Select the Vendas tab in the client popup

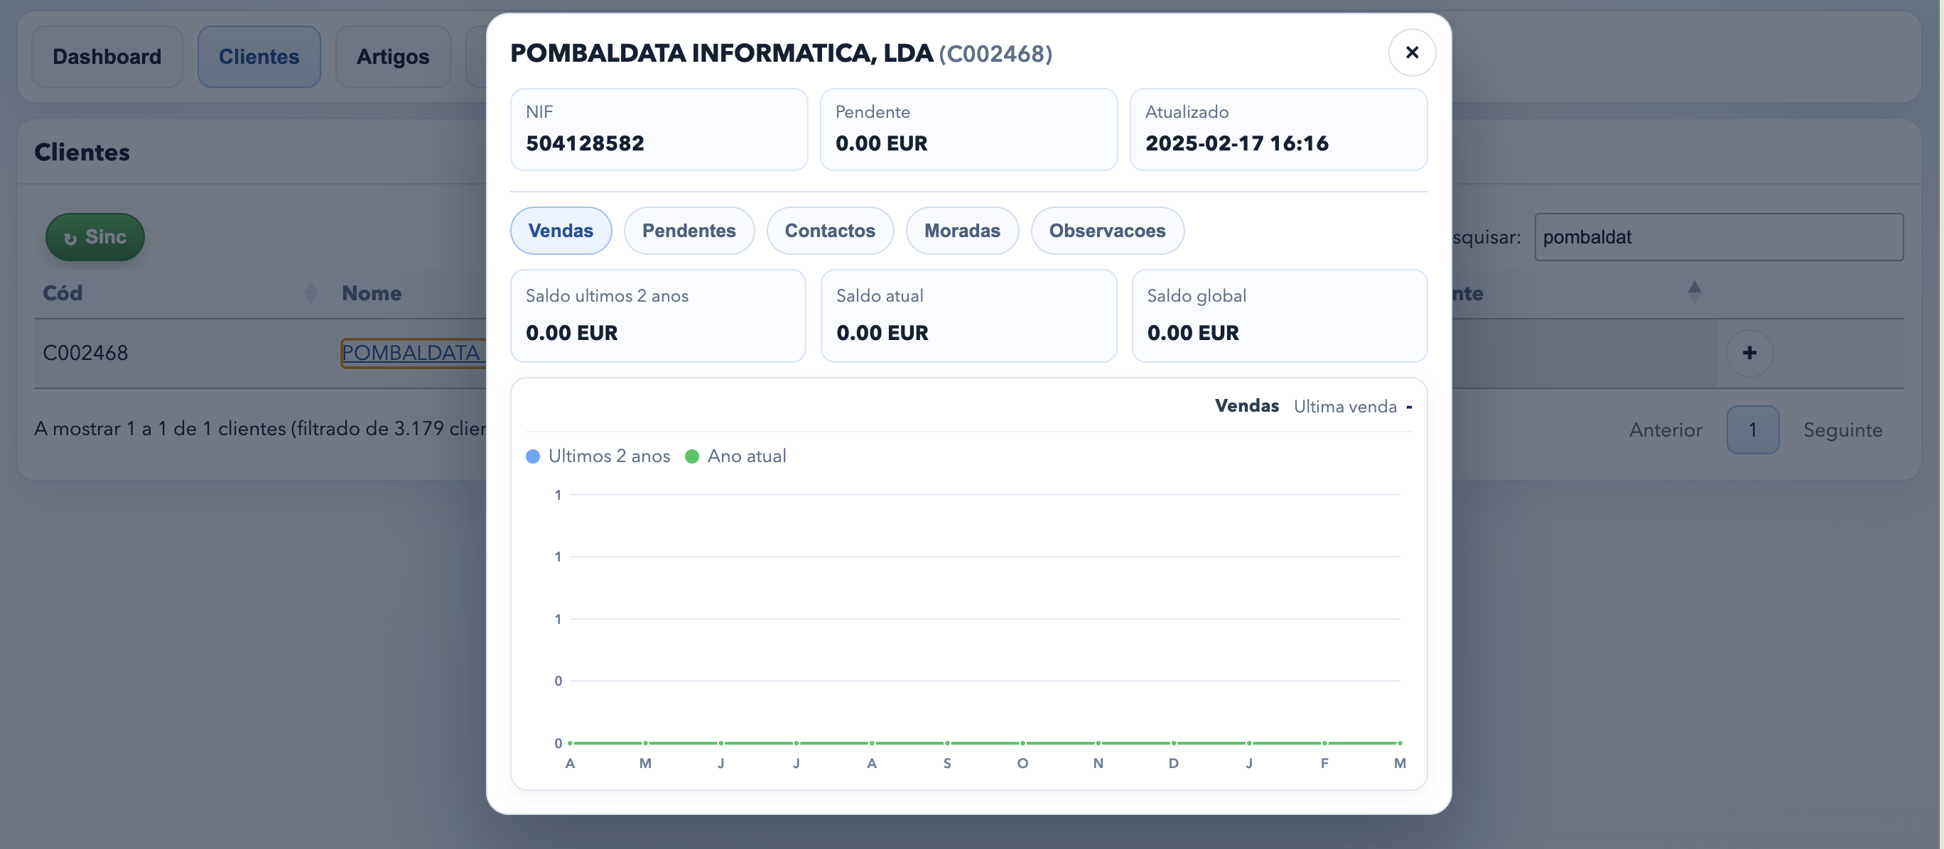click(x=561, y=231)
